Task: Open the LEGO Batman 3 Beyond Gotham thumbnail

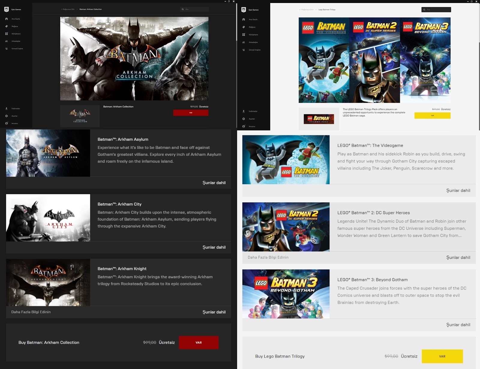Action: coord(286,294)
